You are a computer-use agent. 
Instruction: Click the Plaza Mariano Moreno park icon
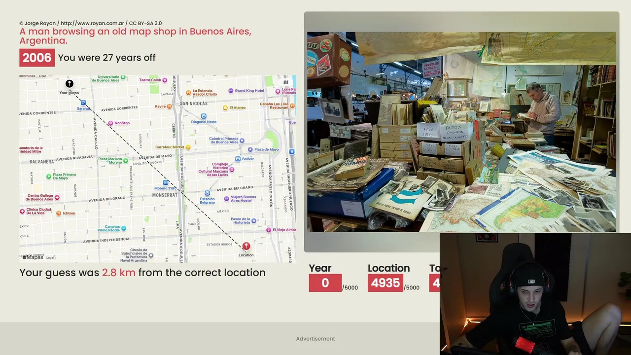pyautogui.click(x=126, y=160)
